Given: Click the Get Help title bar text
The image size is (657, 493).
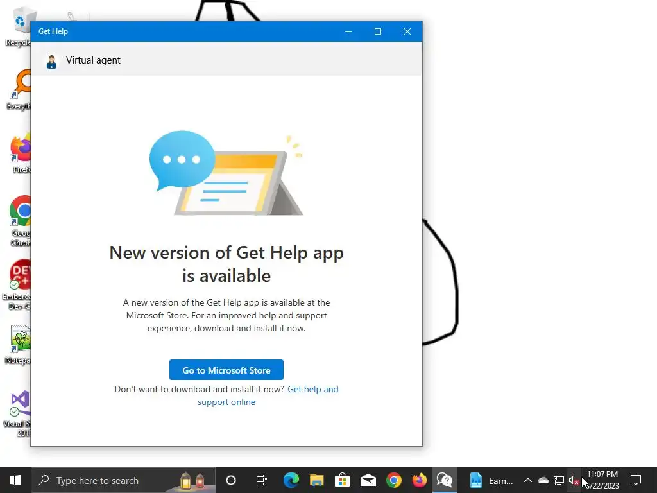Looking at the screenshot, I should 53,31.
